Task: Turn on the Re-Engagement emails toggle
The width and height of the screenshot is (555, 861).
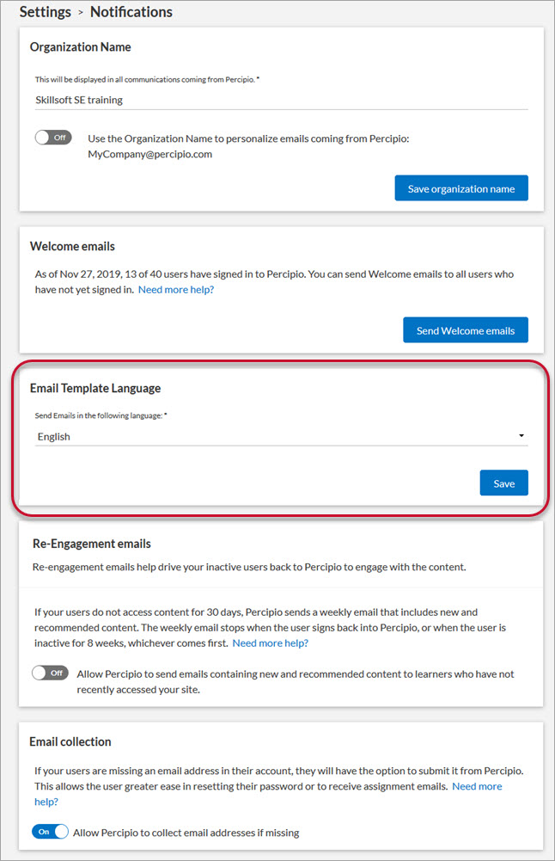Action: (x=50, y=673)
